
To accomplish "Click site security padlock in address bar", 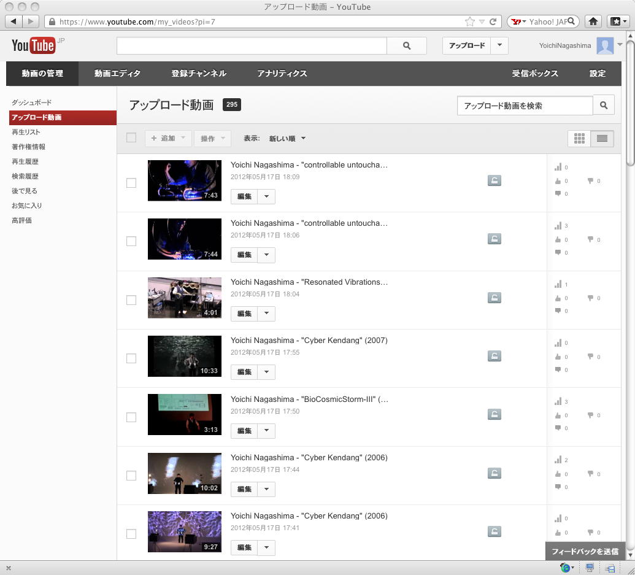I will (x=52, y=21).
